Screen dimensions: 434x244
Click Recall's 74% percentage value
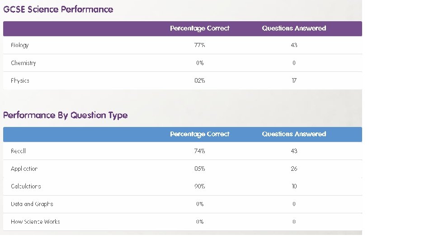200,151
